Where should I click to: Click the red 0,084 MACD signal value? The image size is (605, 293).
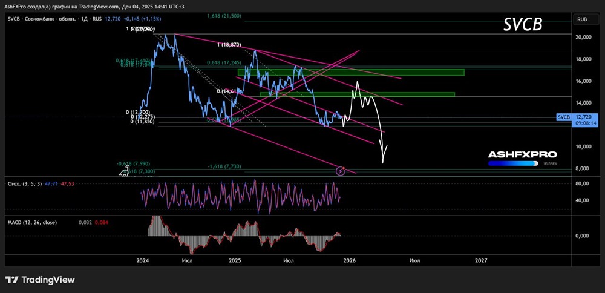[101, 222]
